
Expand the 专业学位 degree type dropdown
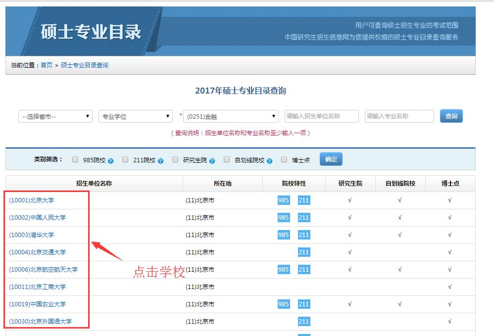tap(136, 116)
